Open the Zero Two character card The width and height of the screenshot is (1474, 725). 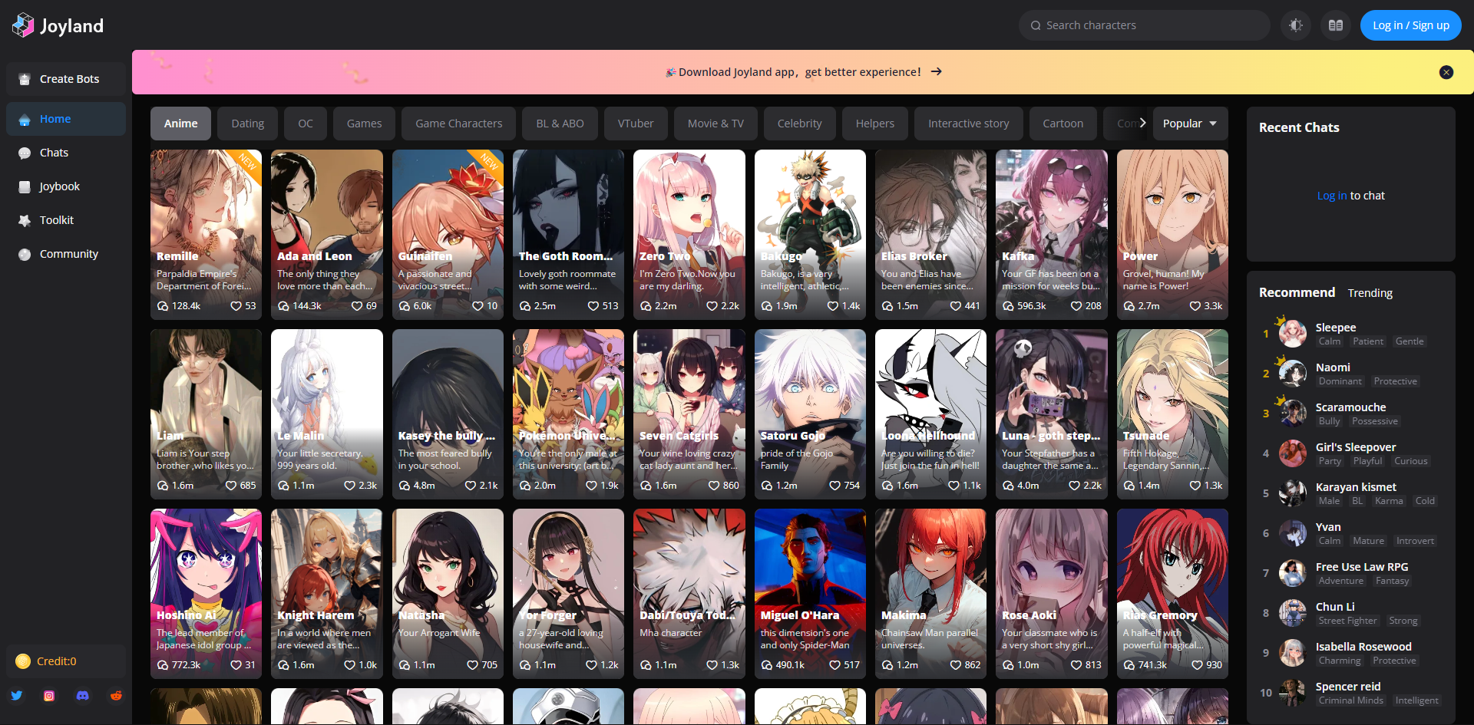pyautogui.click(x=689, y=234)
